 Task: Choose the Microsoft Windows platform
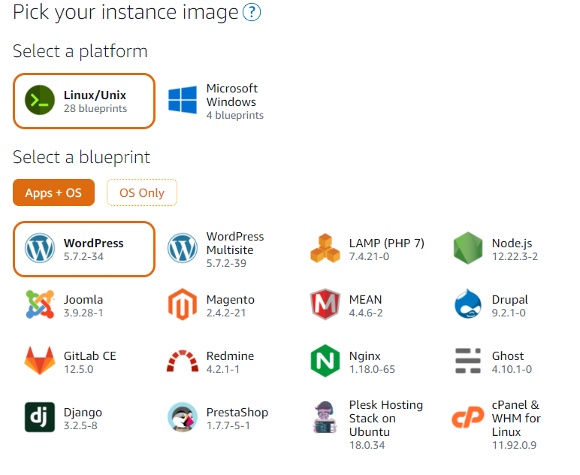[216, 101]
